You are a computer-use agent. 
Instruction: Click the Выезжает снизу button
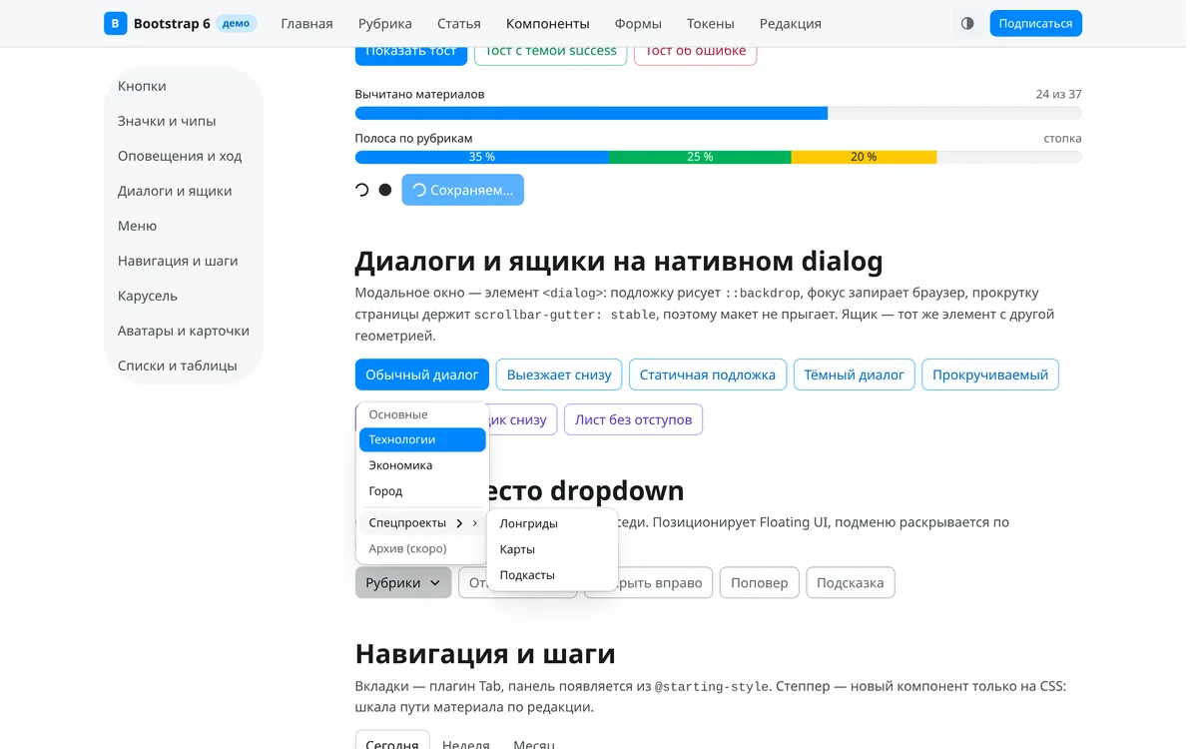[x=559, y=374]
